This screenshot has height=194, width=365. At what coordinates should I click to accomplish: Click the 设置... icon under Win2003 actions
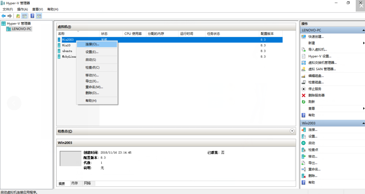(304, 137)
